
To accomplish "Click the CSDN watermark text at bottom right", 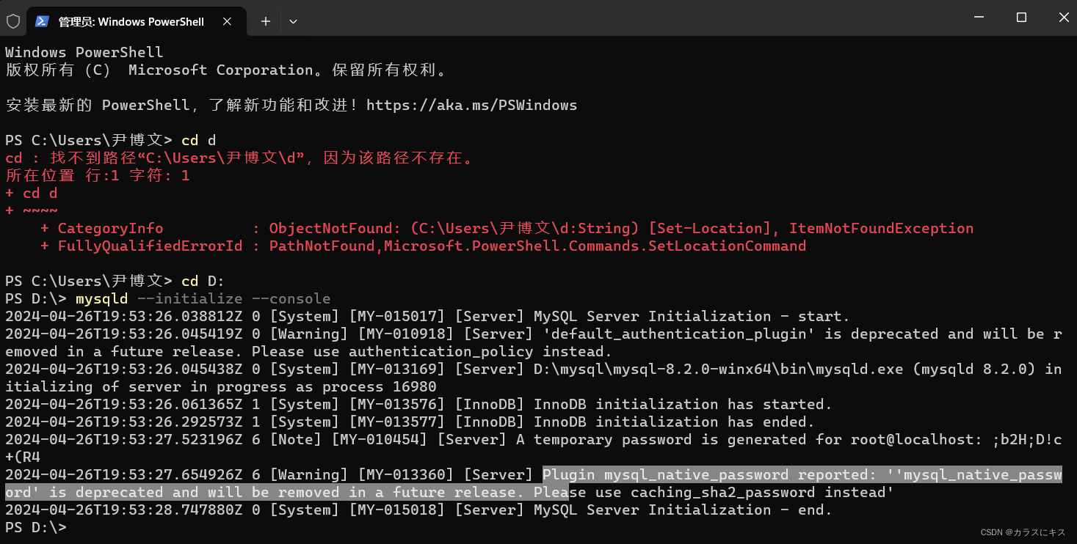I will (1023, 532).
